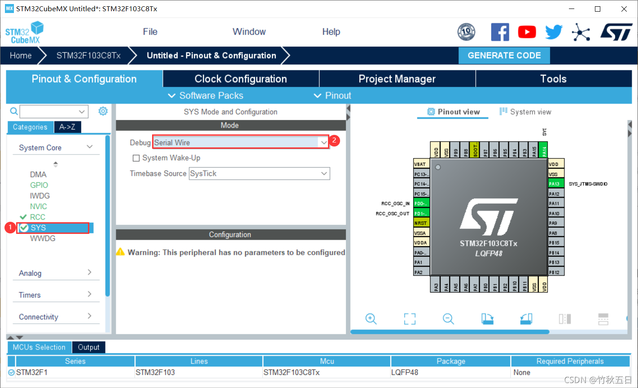Open the Window menu
The image size is (638, 388).
point(249,32)
